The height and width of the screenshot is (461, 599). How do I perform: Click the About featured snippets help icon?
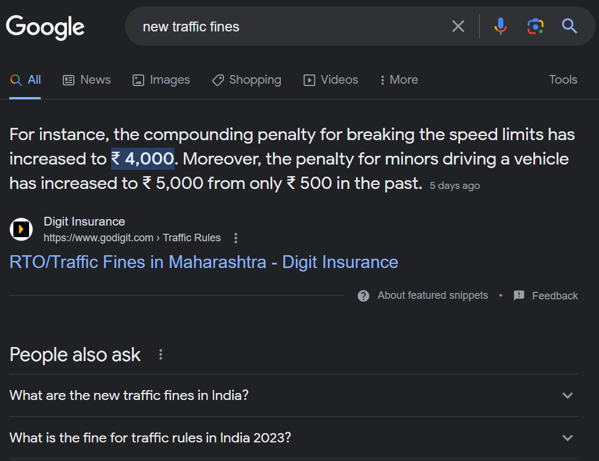(363, 296)
